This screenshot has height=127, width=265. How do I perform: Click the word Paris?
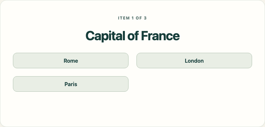[x=71, y=84]
